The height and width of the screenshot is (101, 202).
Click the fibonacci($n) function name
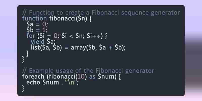(68, 18)
